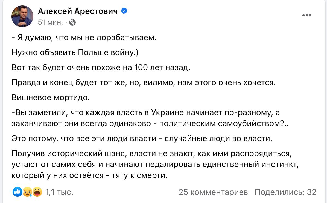Viewport: 327px width, 203px height.
Task: Click the blue thumbs-up Like reaction icon
Action: click(17, 192)
